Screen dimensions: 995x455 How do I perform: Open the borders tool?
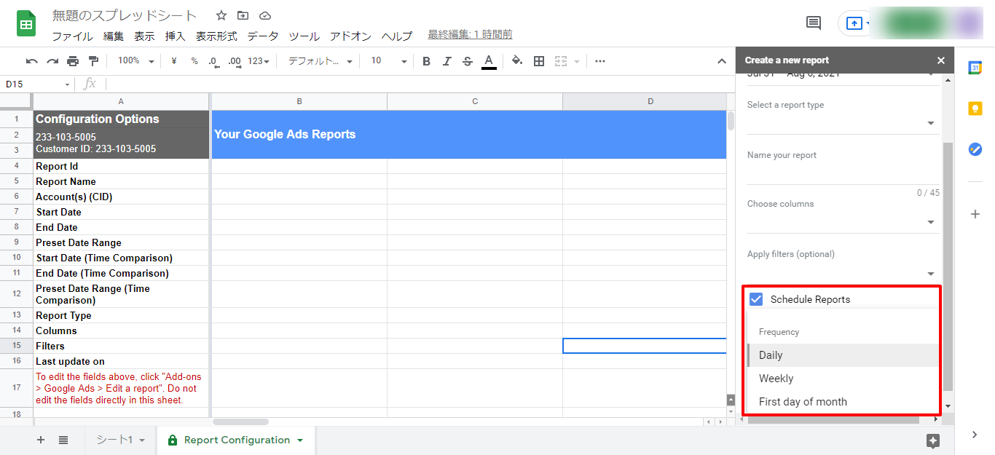point(539,61)
